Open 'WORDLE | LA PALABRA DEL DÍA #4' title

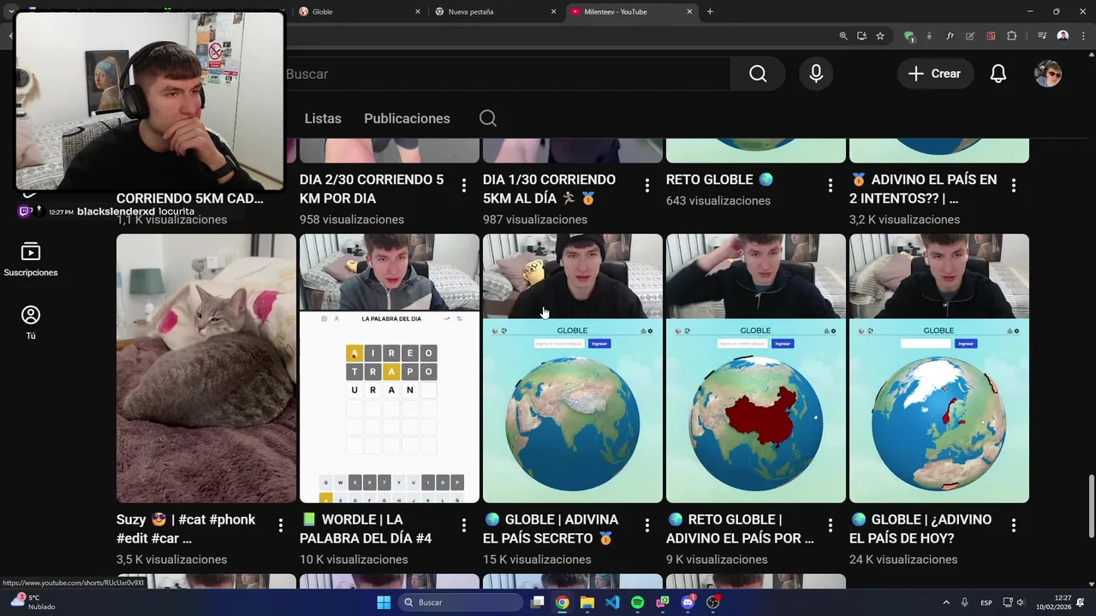(x=366, y=529)
